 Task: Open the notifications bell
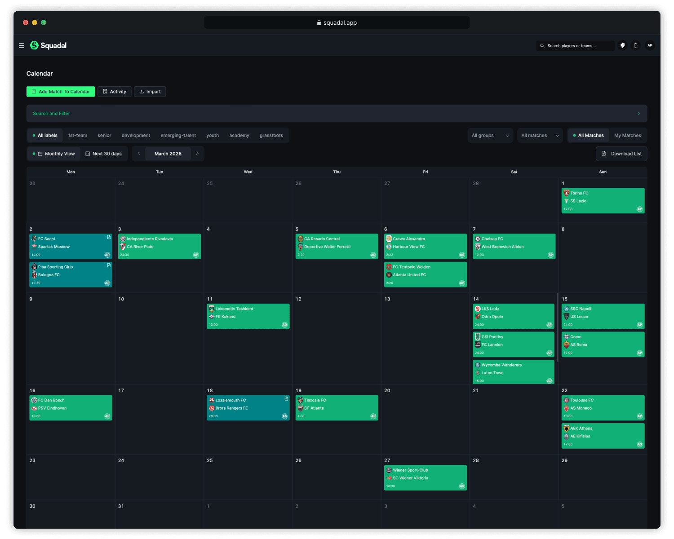point(635,45)
